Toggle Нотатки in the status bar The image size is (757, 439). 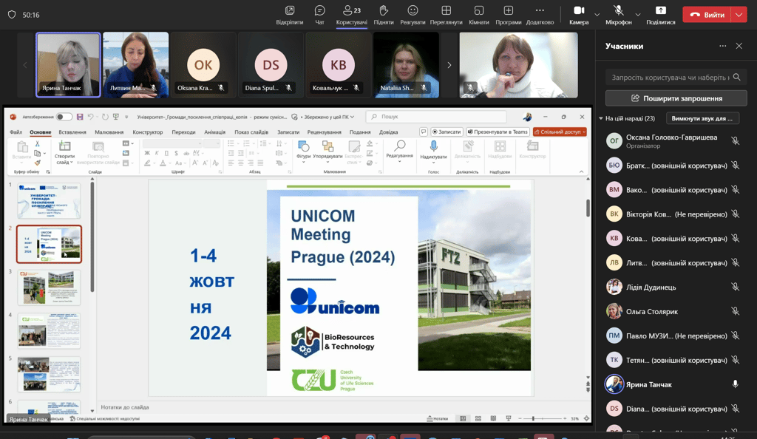[x=438, y=418]
